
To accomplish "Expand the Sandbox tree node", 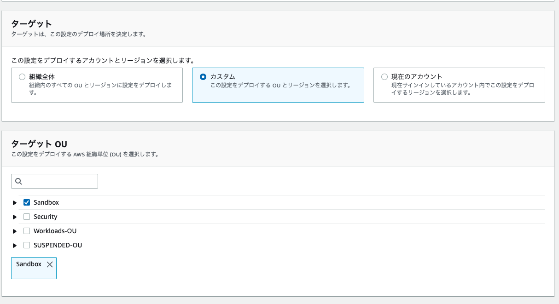I will pos(14,202).
